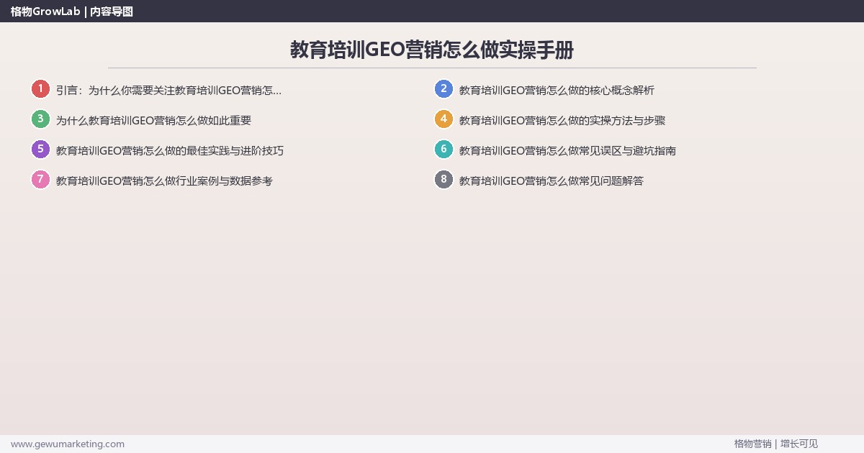Click the teal number 6 circle
This screenshot has width=864, height=453.
click(x=444, y=150)
